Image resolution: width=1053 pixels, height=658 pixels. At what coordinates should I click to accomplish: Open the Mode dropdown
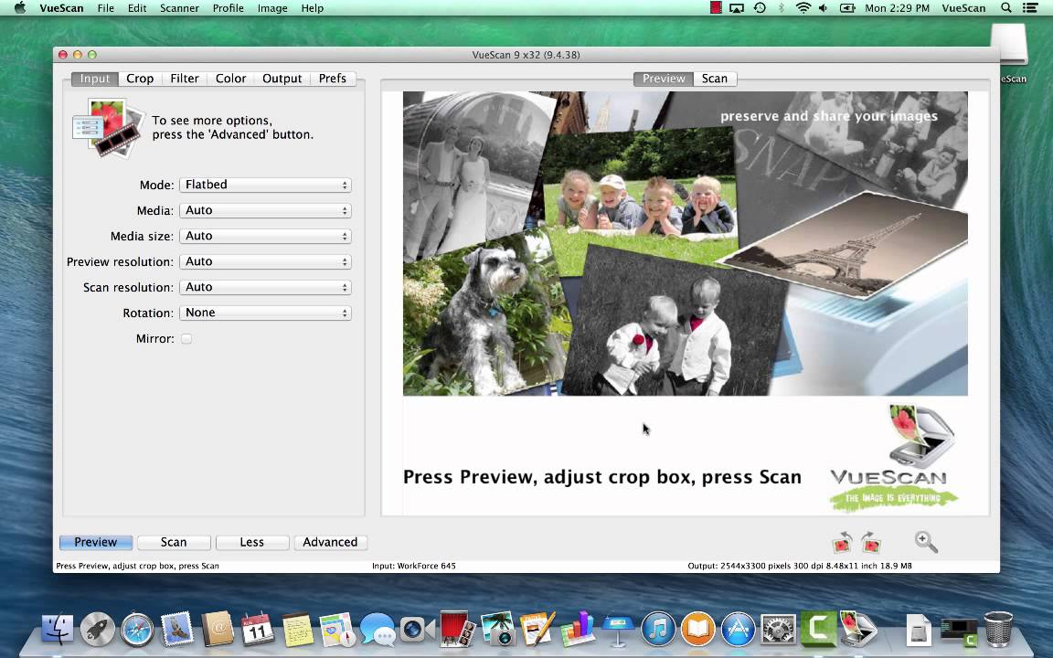265,184
